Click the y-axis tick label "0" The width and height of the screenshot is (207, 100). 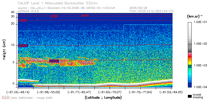(x=14, y=84)
